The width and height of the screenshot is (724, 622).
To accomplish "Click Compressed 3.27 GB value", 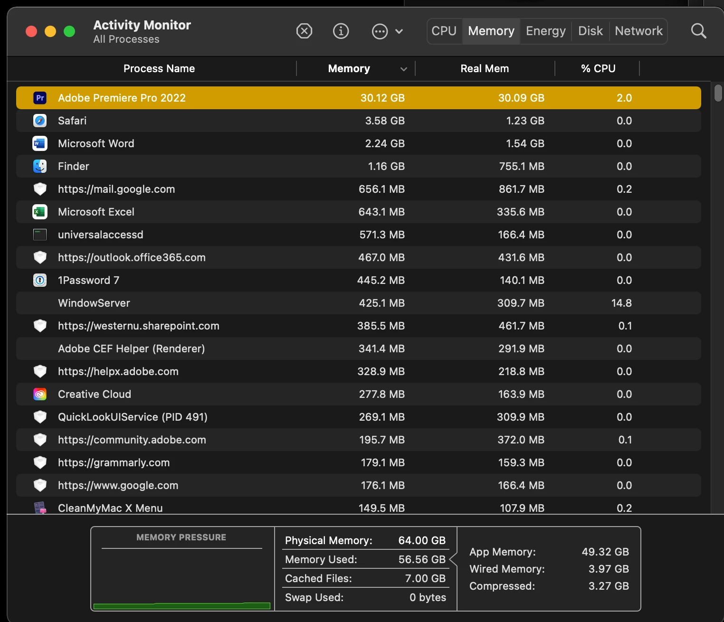I will 609,586.
